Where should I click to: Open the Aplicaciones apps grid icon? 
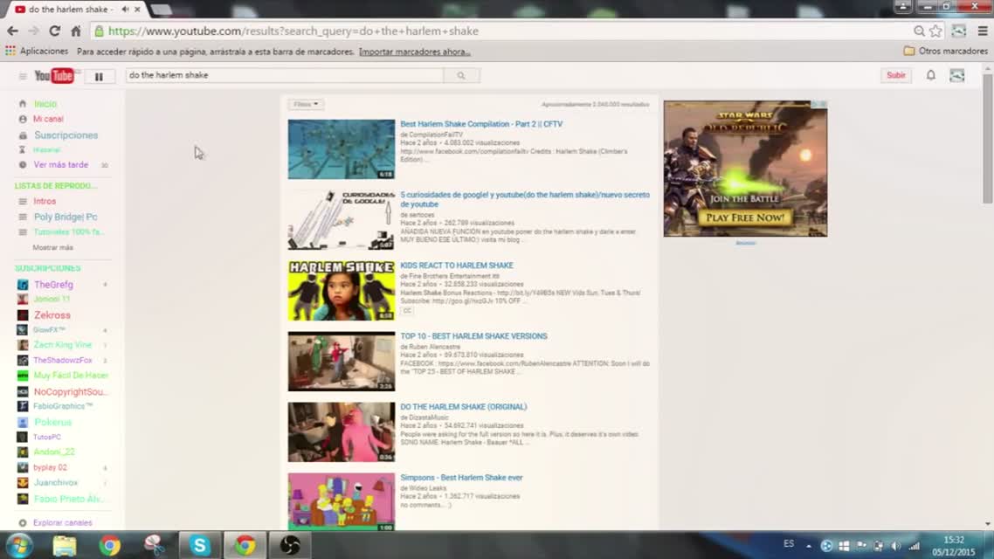click(x=10, y=51)
